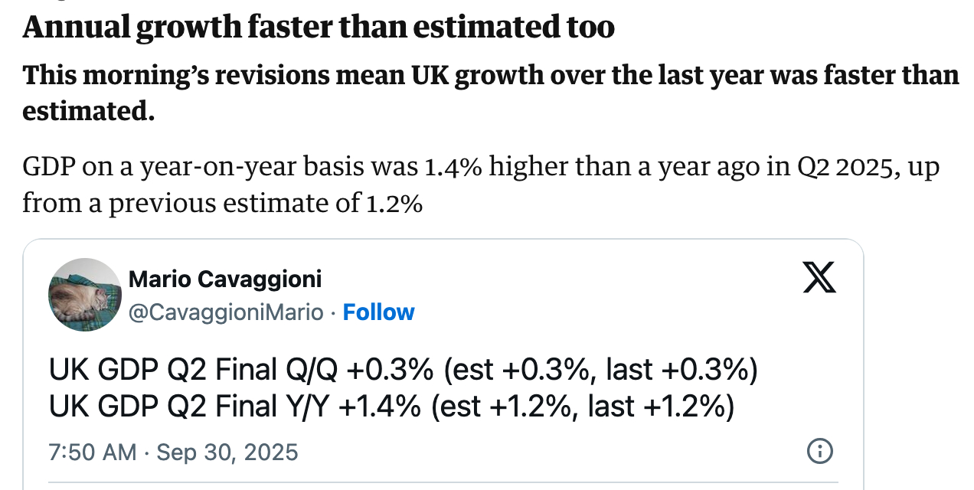Click Mario Cavaggioni's cat avatar

[85, 295]
